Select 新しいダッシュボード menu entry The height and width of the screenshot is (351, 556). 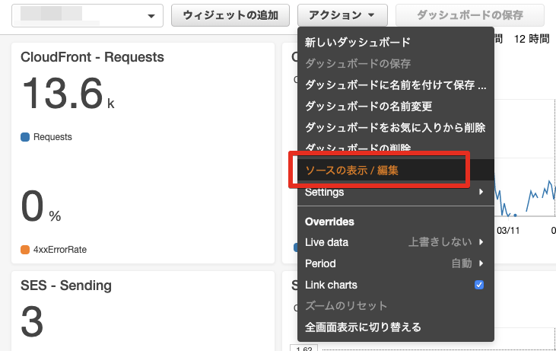pyautogui.click(x=396, y=42)
